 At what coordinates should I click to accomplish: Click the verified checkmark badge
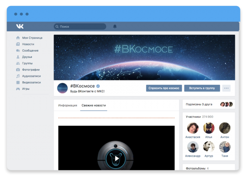98,86
